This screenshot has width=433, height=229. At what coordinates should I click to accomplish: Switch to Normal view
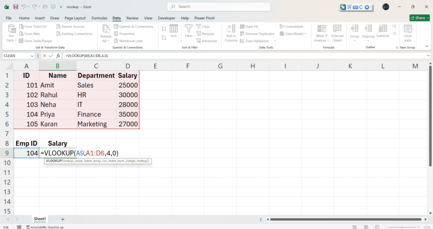point(355,227)
